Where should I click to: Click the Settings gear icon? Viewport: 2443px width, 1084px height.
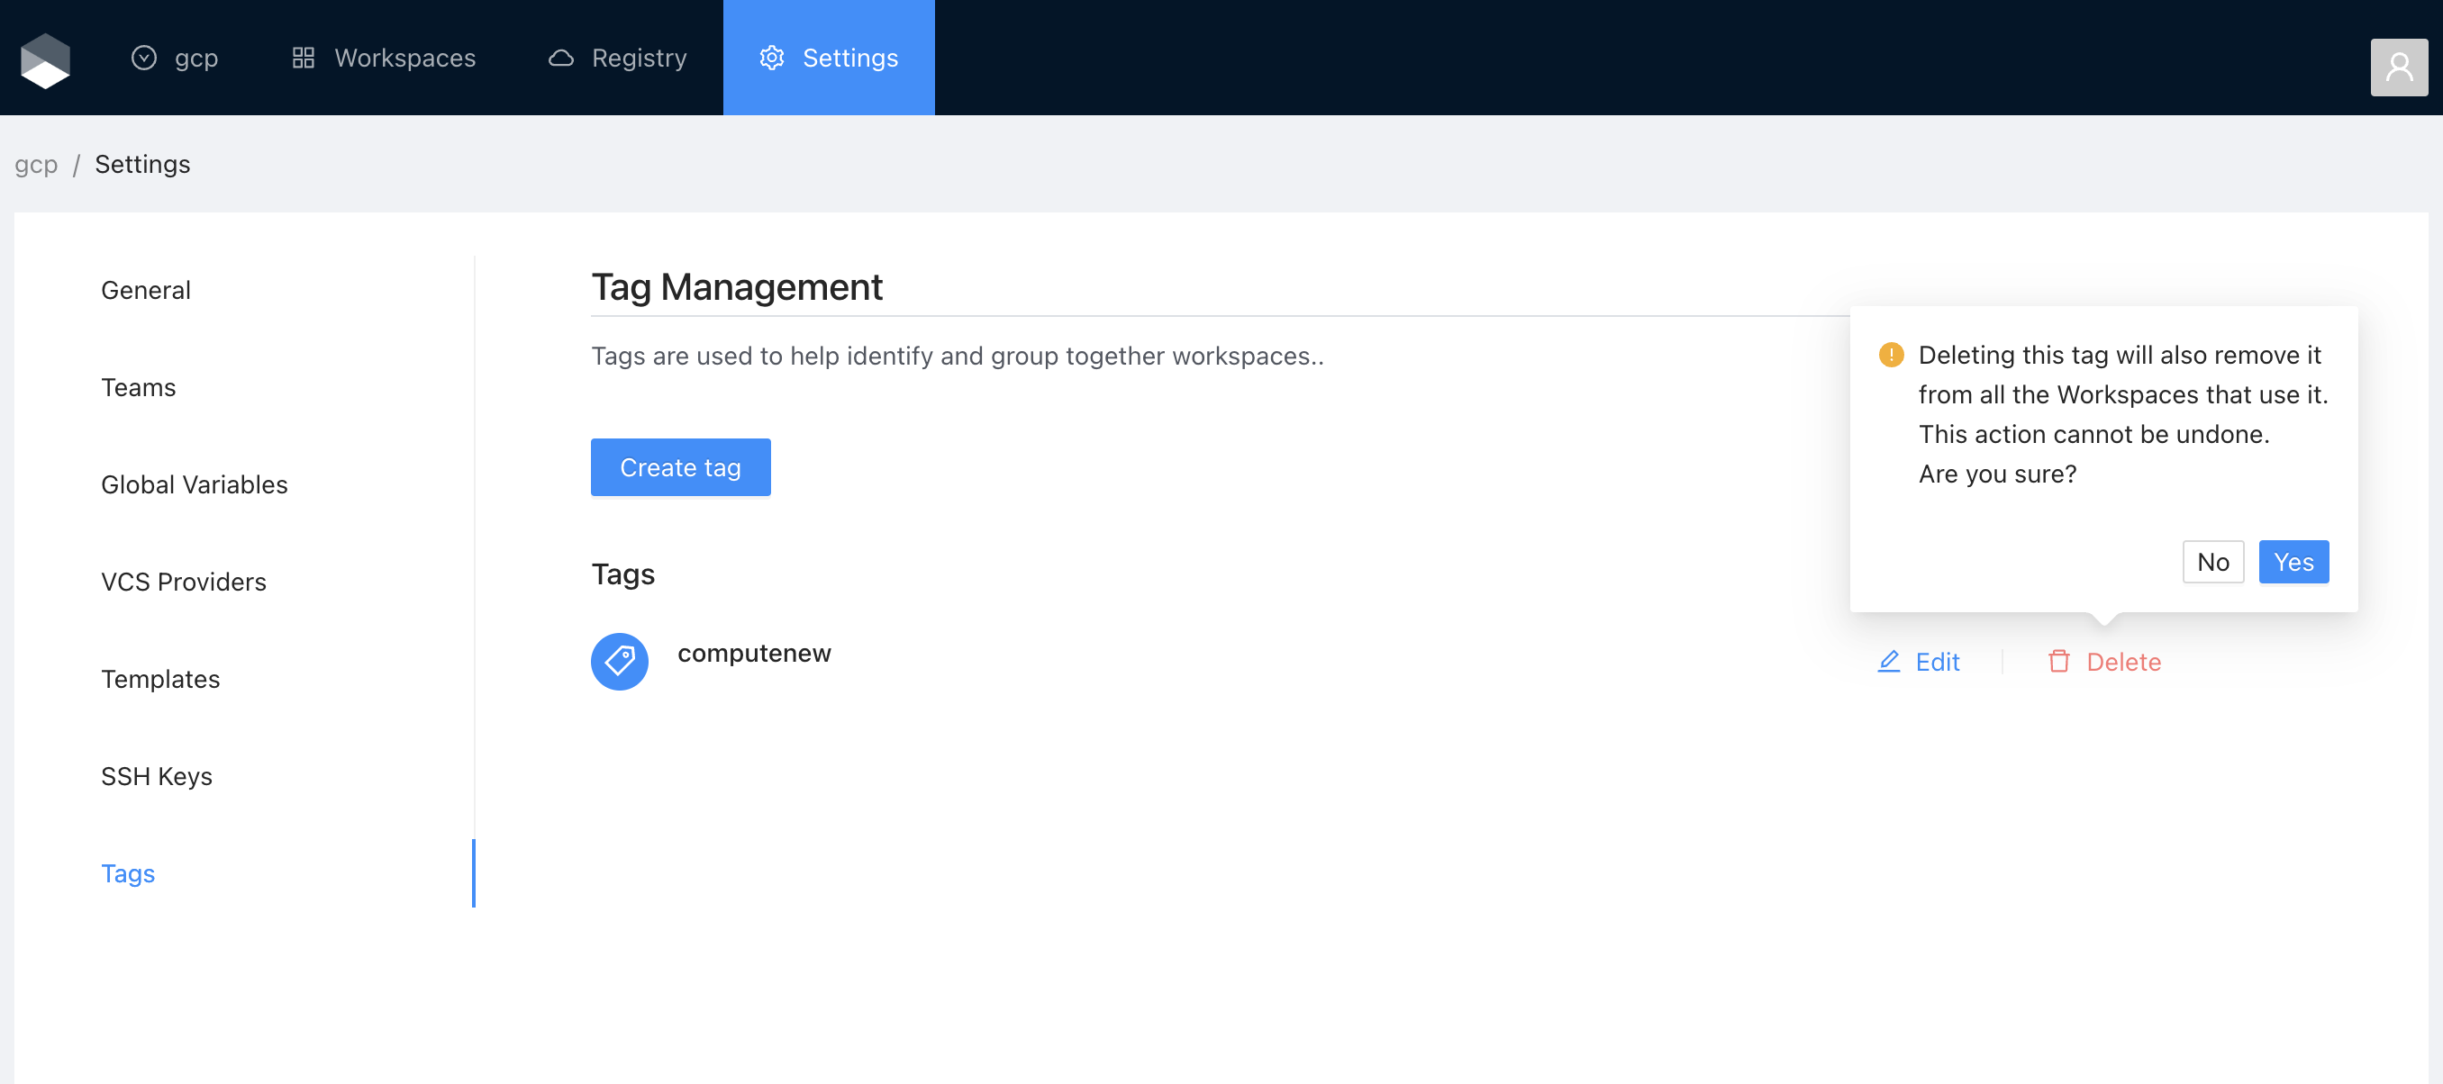[772, 59]
